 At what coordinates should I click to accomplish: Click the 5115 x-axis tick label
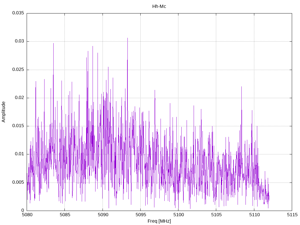click(x=292, y=215)
